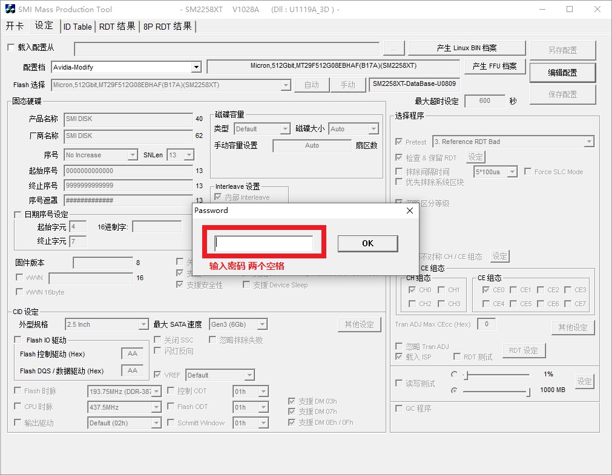This screenshot has width=612, height=475.
Task: Select the radio button beside 1% slider
Action: pyautogui.click(x=455, y=375)
